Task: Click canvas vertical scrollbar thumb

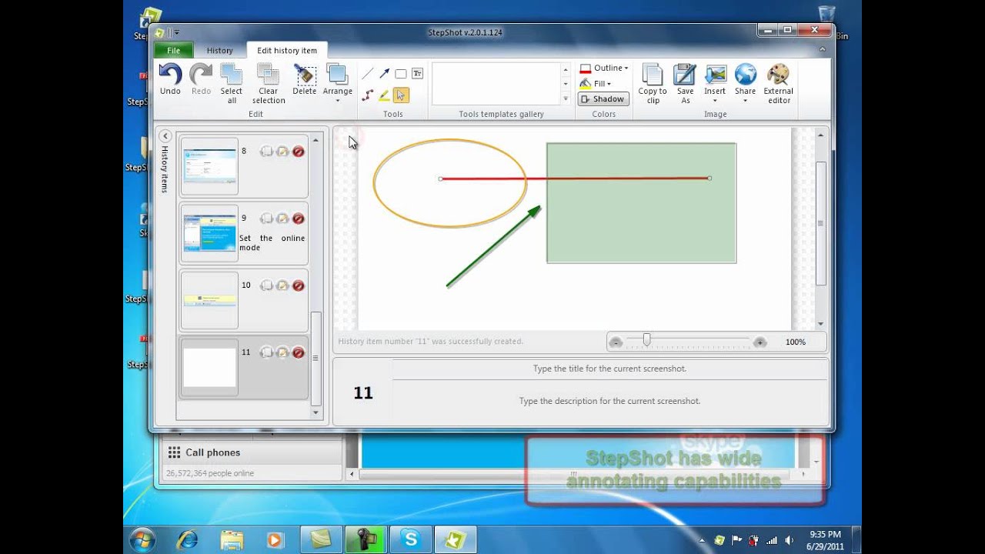Action: point(820,223)
